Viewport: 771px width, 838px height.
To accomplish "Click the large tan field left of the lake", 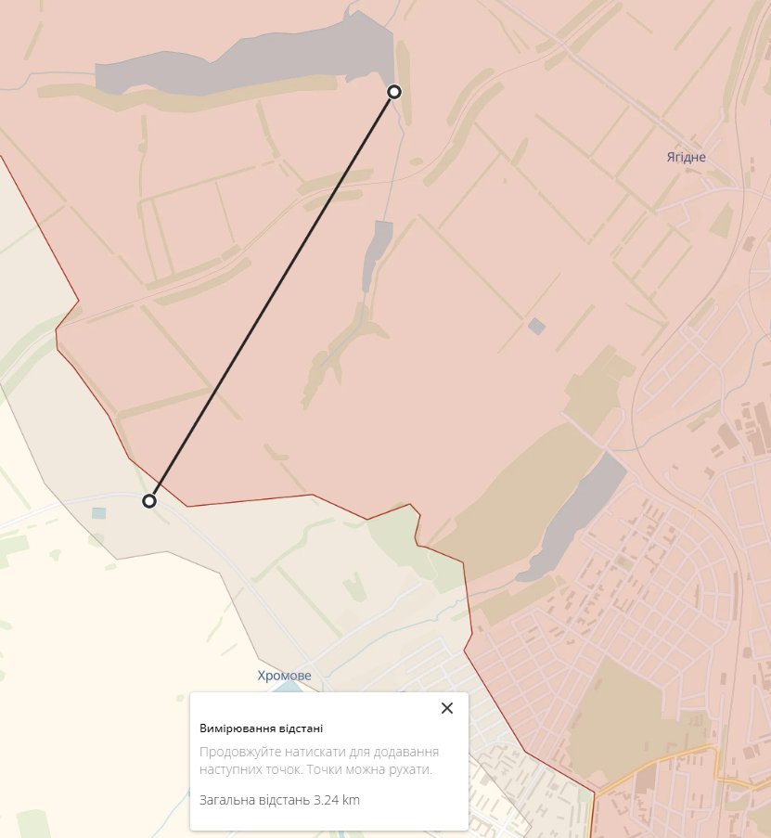I will 513,502.
